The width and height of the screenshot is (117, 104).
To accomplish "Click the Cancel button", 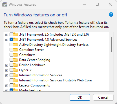I will [x=103, y=97].
